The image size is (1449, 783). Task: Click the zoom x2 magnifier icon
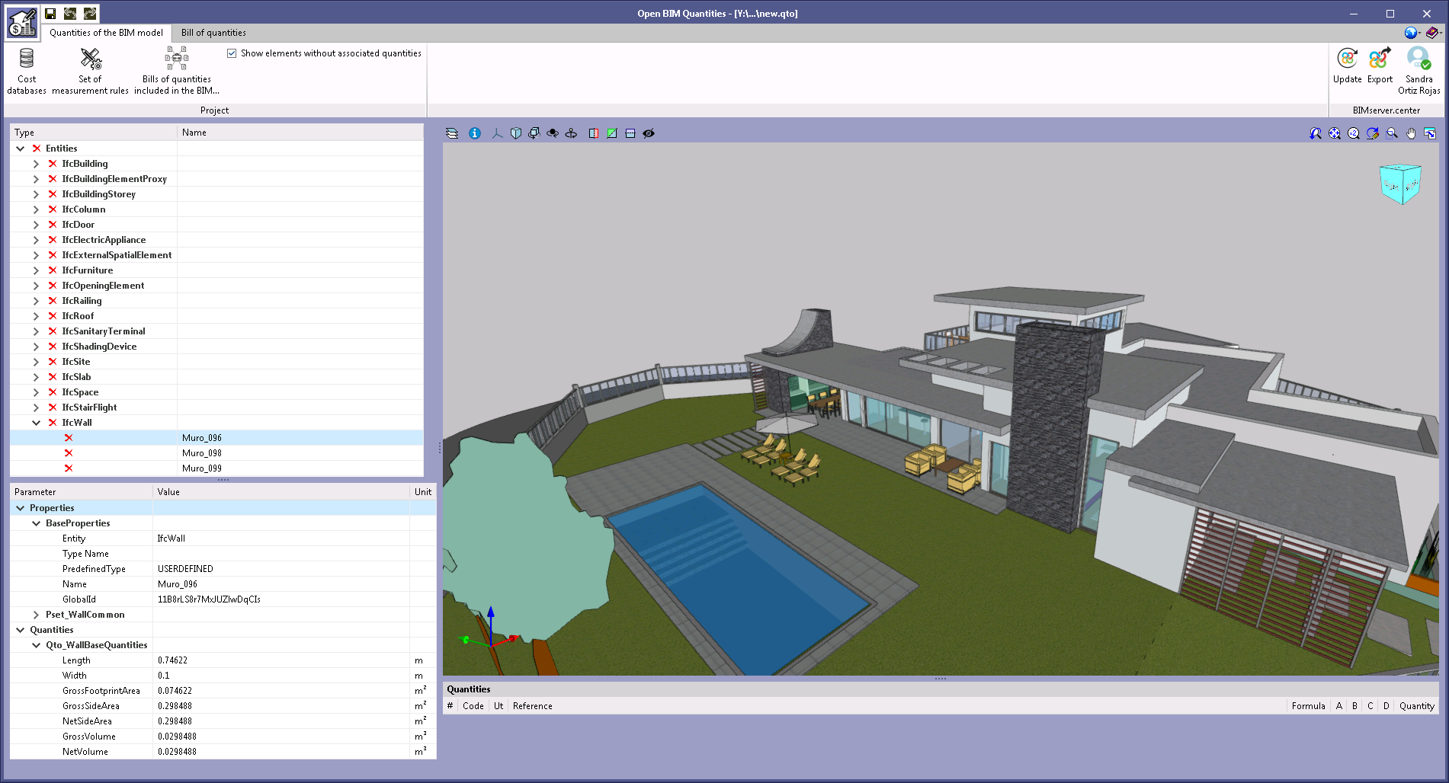(x=1354, y=133)
